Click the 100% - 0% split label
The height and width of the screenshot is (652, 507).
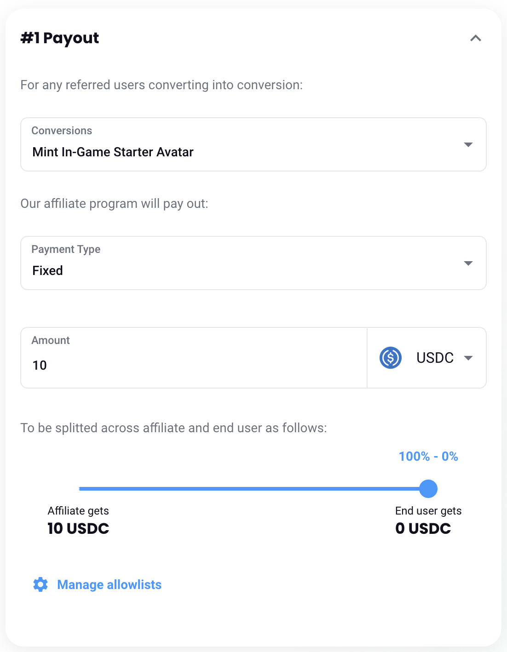click(428, 457)
